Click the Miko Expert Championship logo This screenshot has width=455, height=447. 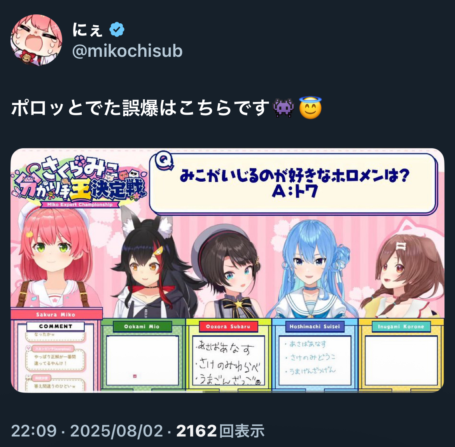79,181
